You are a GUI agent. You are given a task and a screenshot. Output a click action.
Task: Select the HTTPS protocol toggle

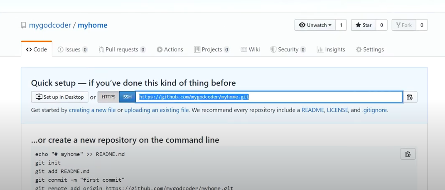pos(108,97)
